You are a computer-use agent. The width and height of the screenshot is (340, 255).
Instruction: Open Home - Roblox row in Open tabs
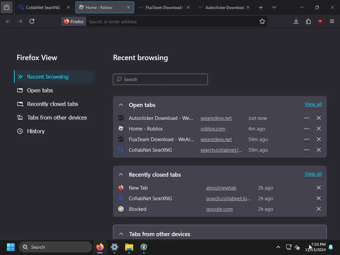pyautogui.click(x=146, y=129)
